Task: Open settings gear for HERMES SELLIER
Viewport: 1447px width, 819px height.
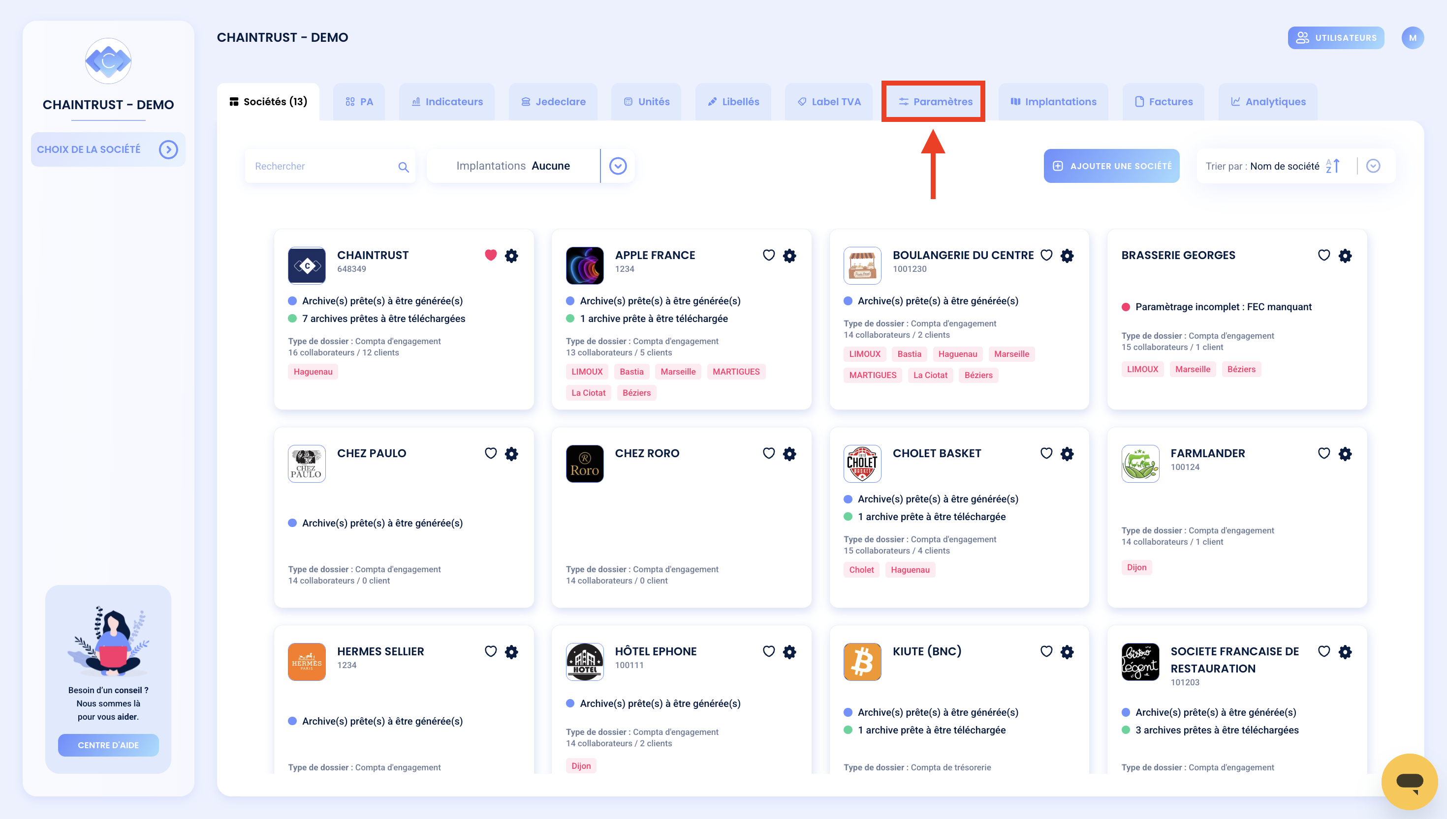Action: coord(511,651)
